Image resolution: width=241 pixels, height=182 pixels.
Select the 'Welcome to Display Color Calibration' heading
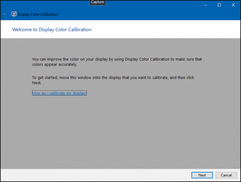tap(52, 30)
